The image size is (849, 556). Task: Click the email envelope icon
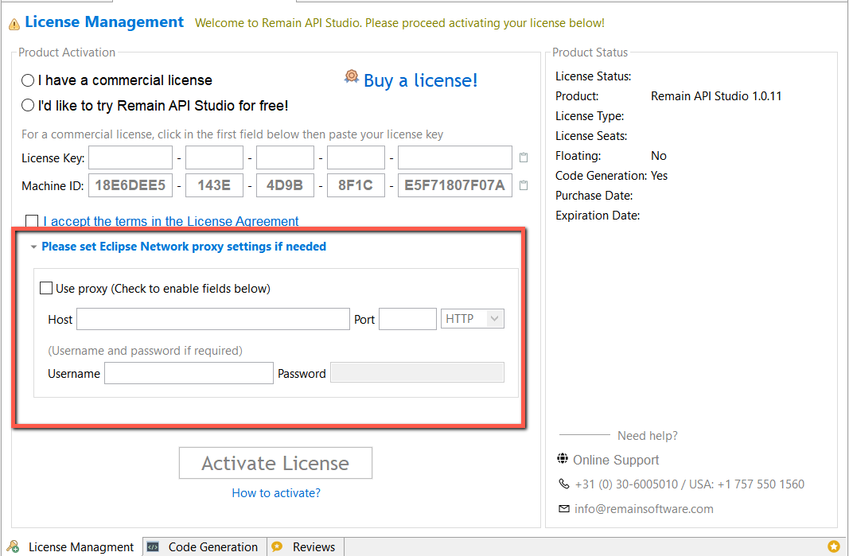564,508
